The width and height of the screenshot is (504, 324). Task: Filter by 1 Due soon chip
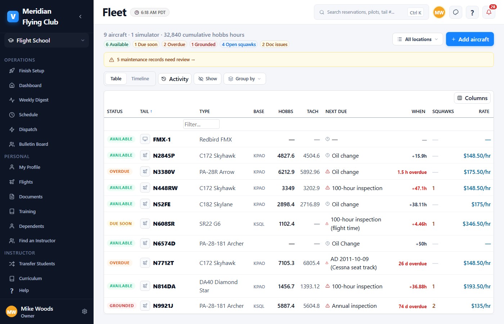[146, 45]
